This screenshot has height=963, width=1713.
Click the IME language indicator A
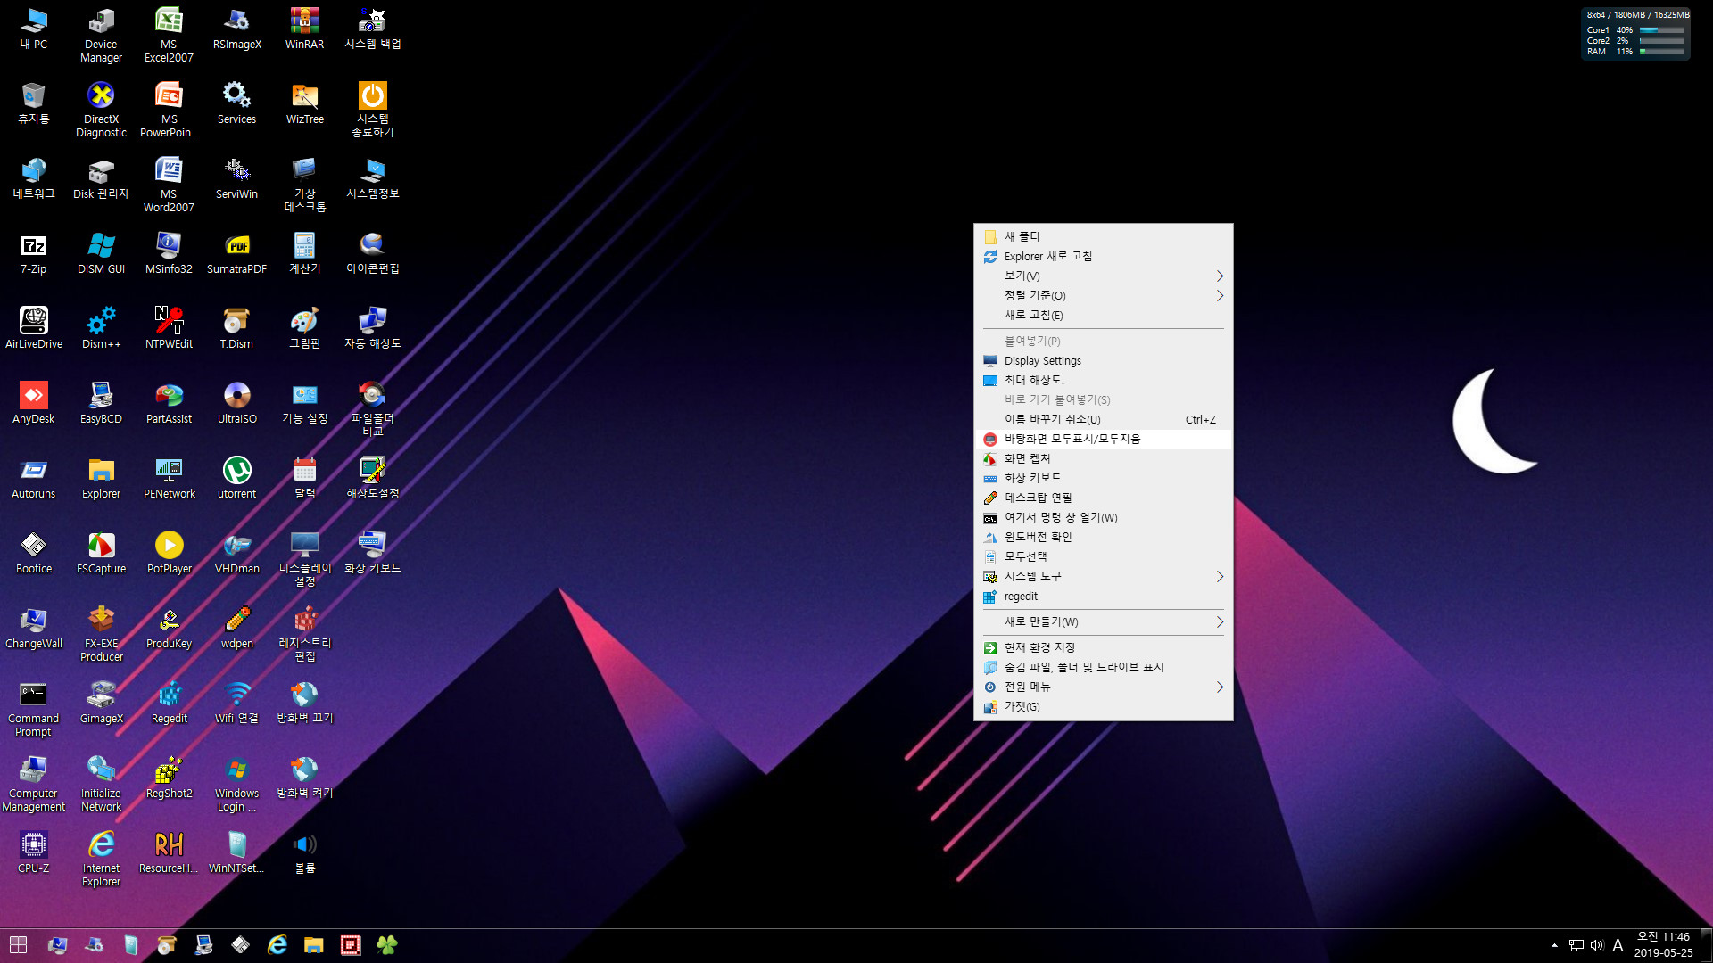pos(1618,945)
